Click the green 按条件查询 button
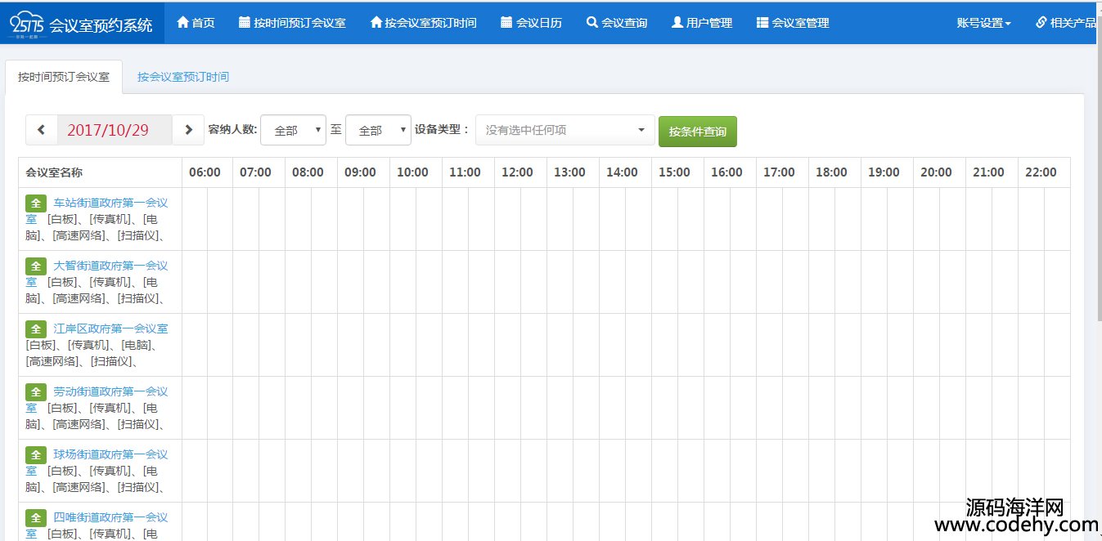The image size is (1102, 541). click(x=697, y=132)
